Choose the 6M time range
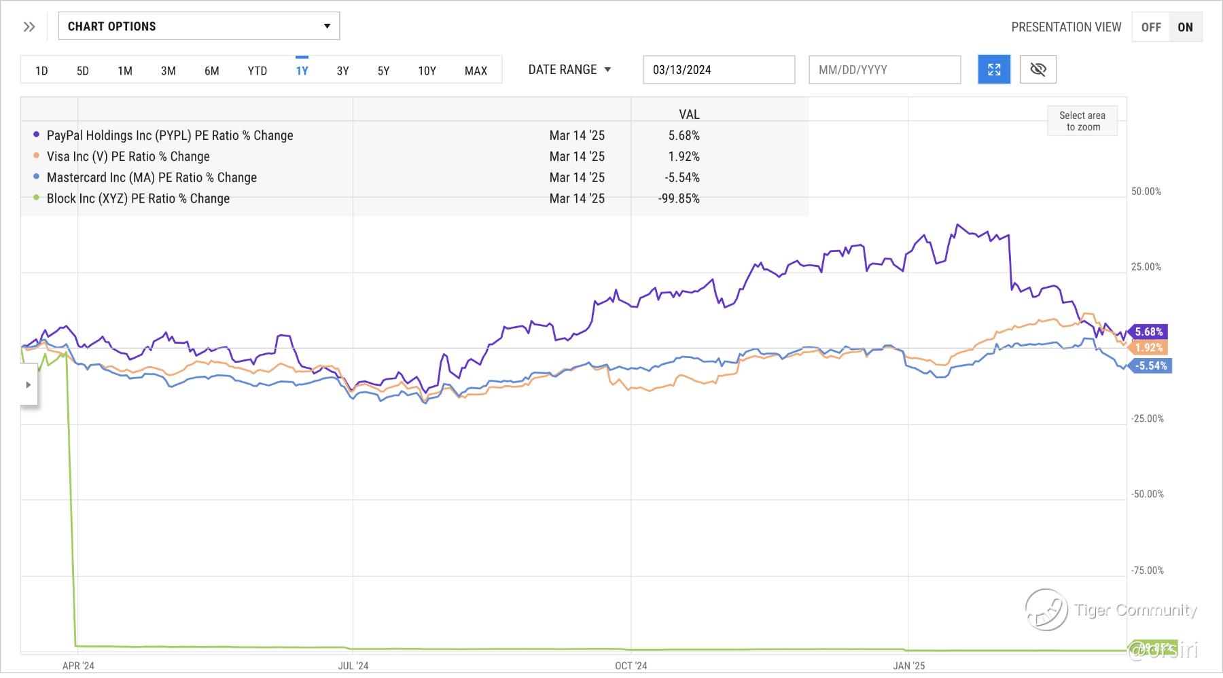 (x=212, y=70)
